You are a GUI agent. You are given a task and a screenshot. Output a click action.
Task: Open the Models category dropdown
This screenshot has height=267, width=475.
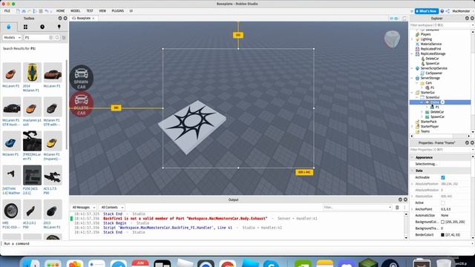[x=12, y=38]
